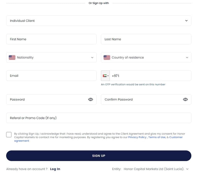Click the Country of residence chevron arrow
Viewport: 203px width, 174px height.
[x=187, y=57]
